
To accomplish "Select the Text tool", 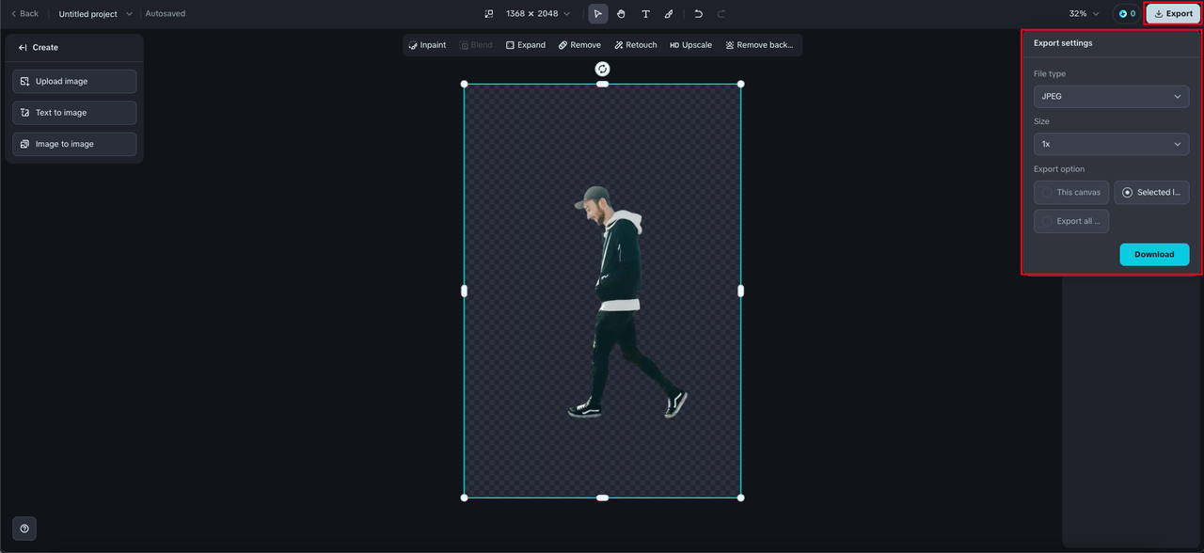I will [x=645, y=14].
